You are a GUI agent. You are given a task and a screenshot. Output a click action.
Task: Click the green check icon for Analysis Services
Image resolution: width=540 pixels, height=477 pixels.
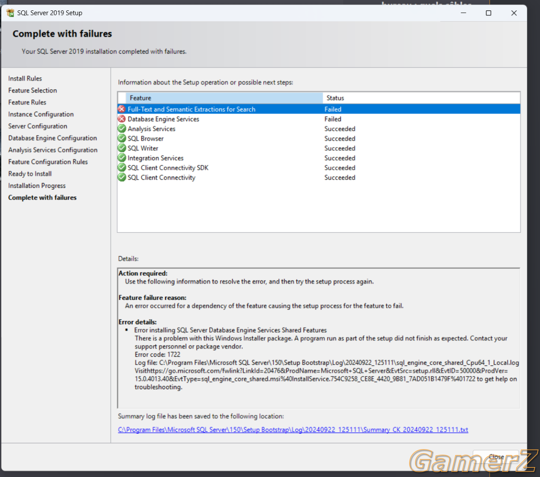tap(121, 129)
